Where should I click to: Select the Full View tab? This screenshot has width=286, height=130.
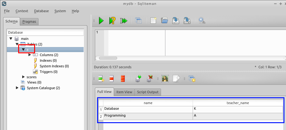pos(104,92)
